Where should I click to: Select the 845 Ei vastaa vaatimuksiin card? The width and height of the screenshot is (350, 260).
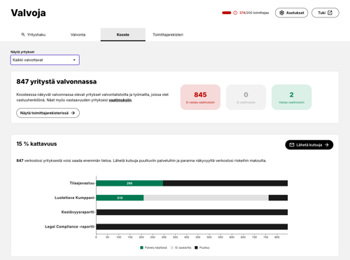coord(200,97)
